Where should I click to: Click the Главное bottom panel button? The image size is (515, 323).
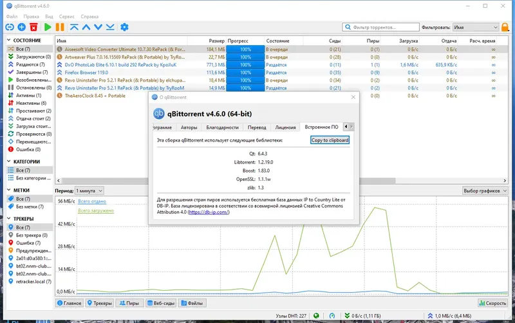point(70,303)
